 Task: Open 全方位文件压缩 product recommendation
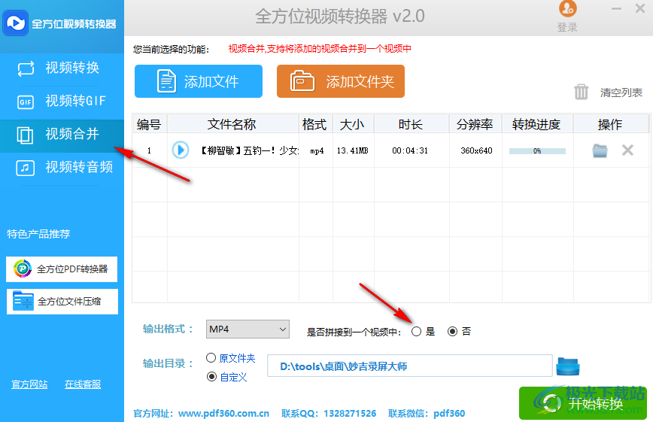pos(62,301)
